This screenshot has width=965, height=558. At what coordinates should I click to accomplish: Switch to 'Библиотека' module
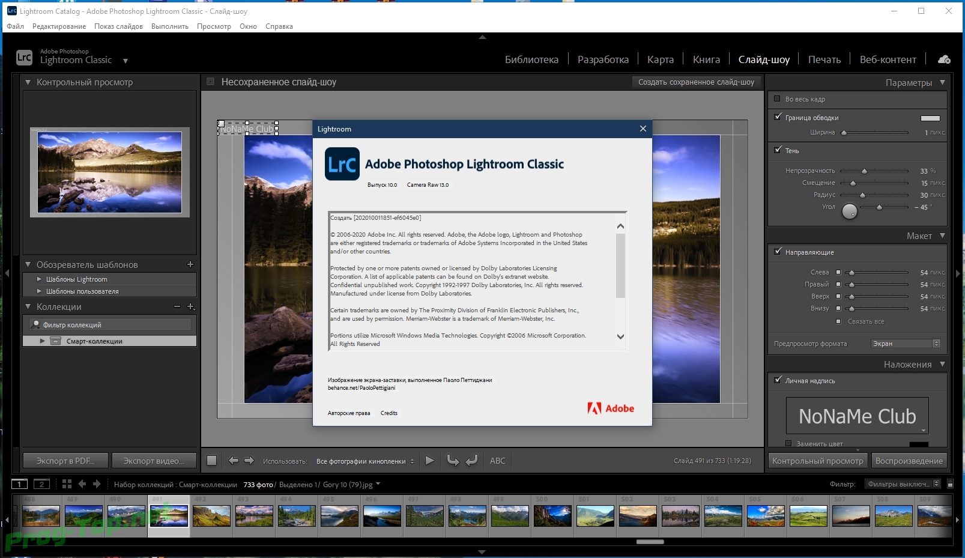pyautogui.click(x=531, y=59)
